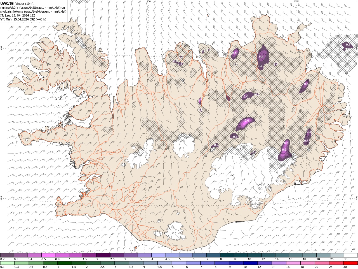Click the violet swatch labeled 12 in the bottom legend row

click(x=265, y=263)
